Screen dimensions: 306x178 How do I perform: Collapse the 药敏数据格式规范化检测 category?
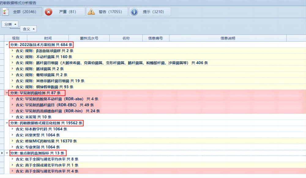[7, 123]
